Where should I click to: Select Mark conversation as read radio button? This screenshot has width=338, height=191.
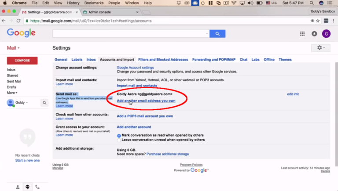pos(119,136)
